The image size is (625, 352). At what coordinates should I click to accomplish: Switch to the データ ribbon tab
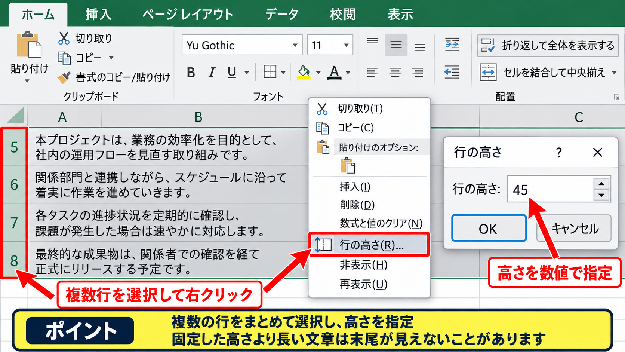pyautogui.click(x=282, y=14)
